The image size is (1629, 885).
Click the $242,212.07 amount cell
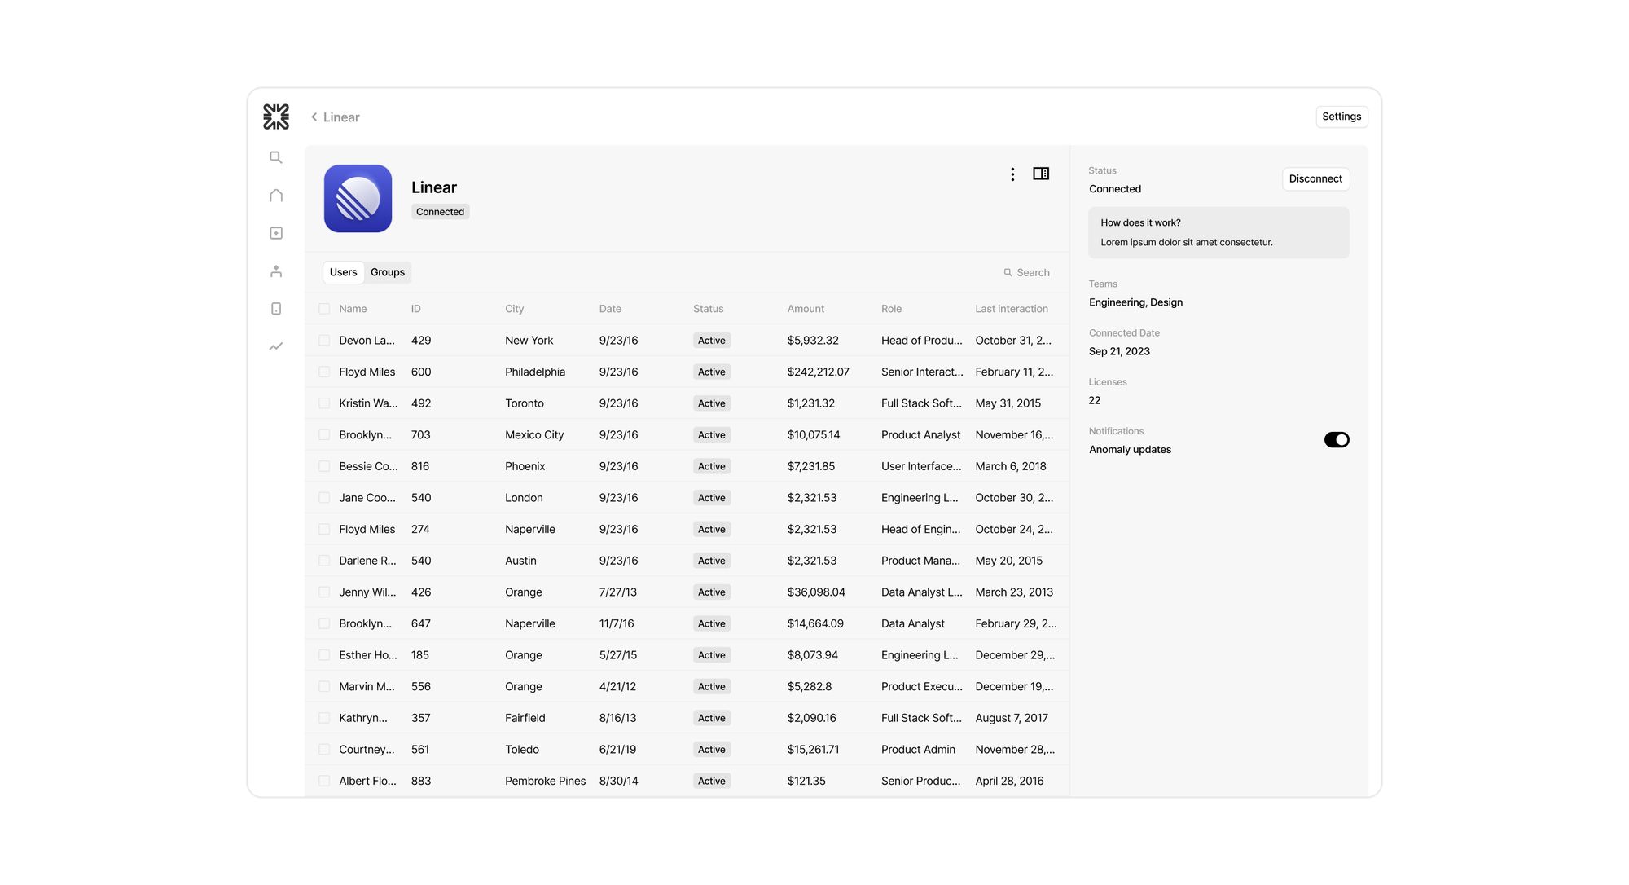point(818,372)
